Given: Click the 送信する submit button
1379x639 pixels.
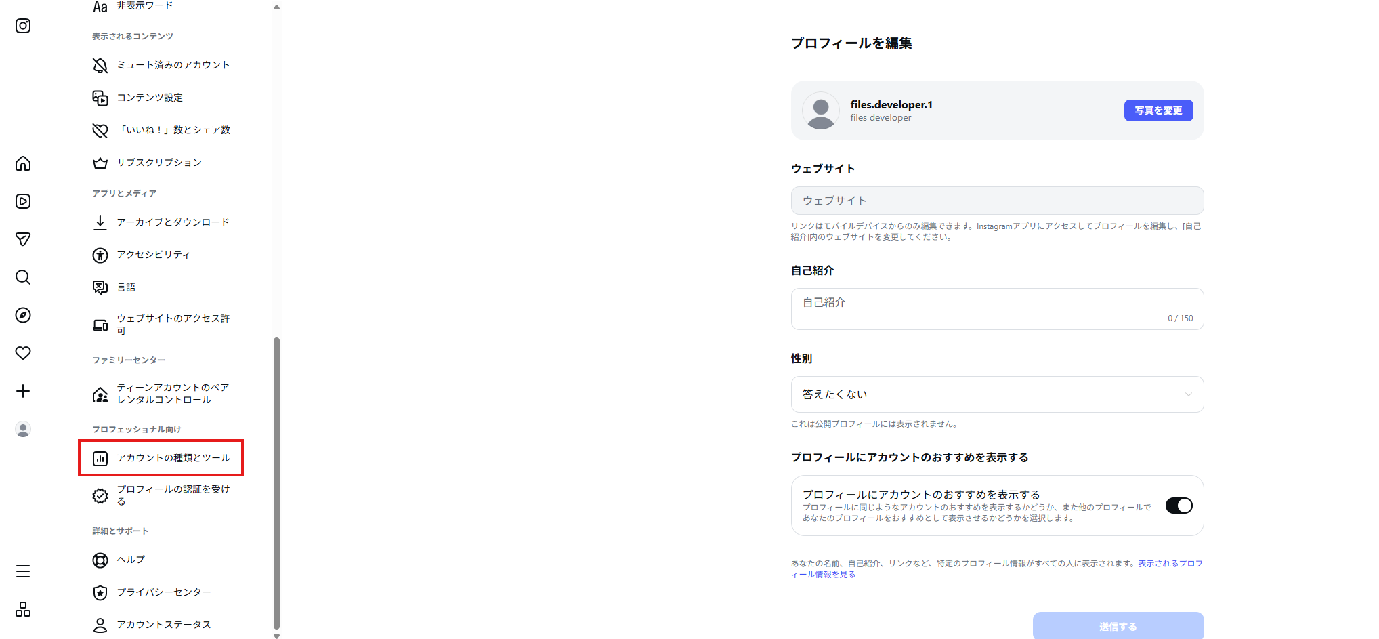Looking at the screenshot, I should click(1118, 626).
